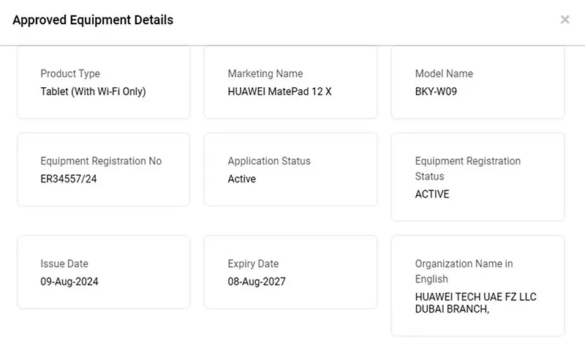The width and height of the screenshot is (585, 347).
Task: Click the Approved Equipment Details heading
Action: click(x=93, y=20)
